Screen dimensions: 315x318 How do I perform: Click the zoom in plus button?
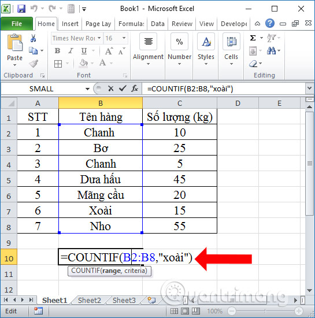299,311
